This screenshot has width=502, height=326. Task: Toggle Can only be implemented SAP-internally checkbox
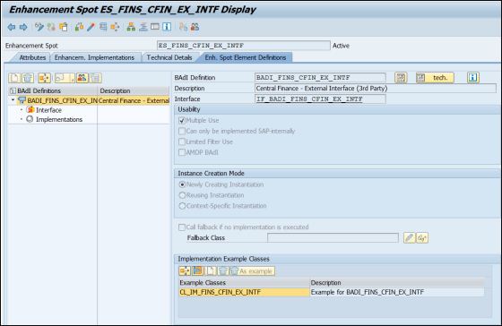click(181, 131)
